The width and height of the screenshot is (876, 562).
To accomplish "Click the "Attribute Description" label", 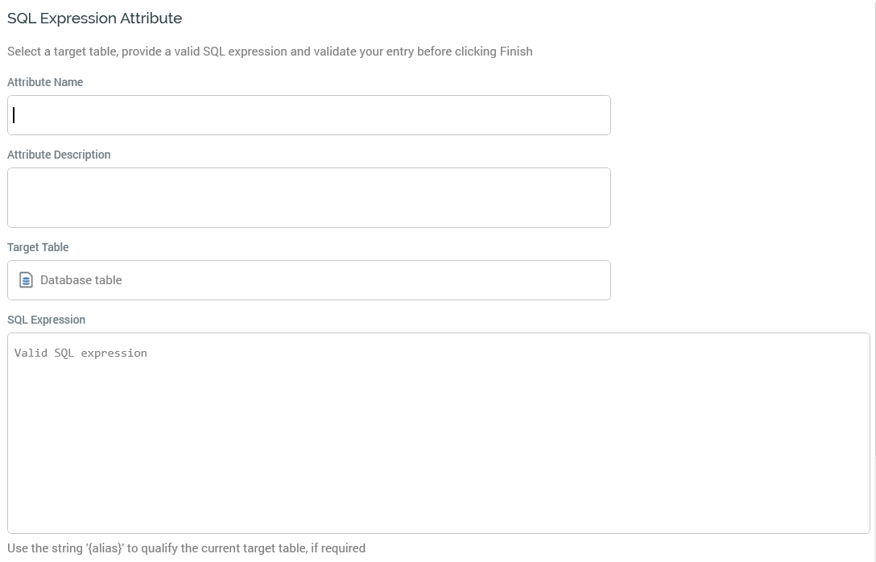I will pos(59,155).
